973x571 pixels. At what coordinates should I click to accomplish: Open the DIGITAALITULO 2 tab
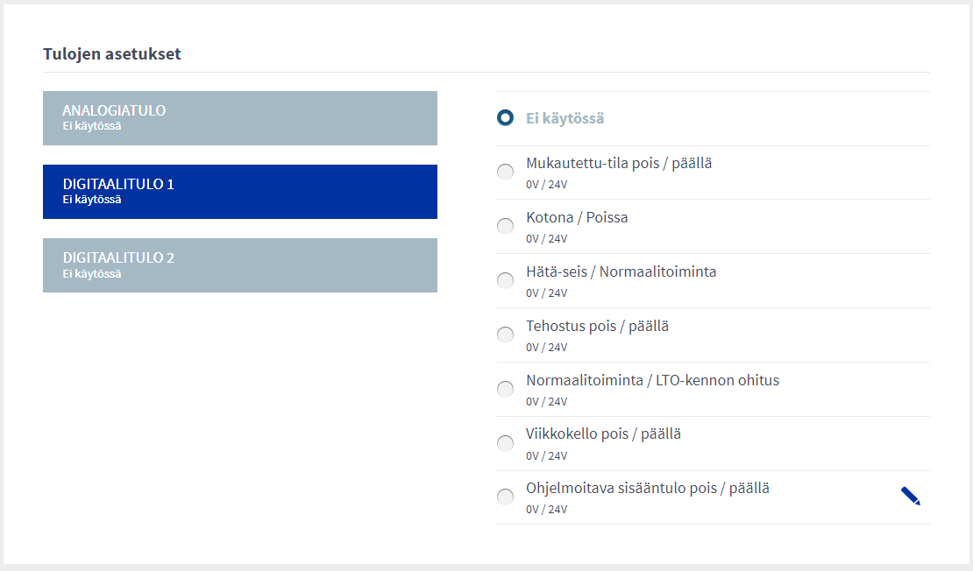239,264
